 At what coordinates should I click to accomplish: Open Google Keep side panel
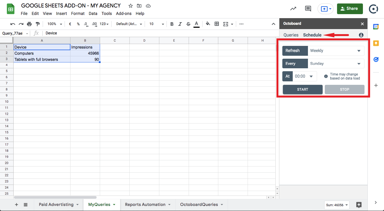376,43
